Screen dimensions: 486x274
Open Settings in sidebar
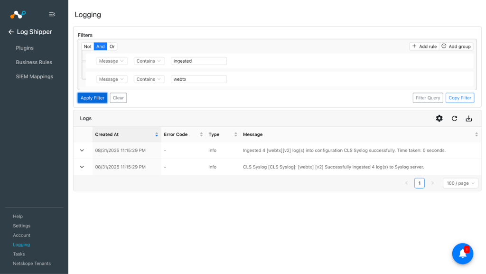(x=22, y=226)
